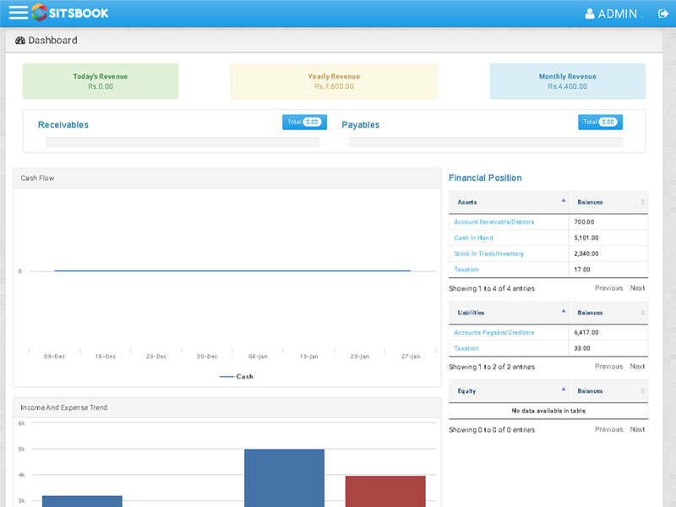Screen dimensions: 676x507
Task: Click the Receivables Total badge
Action: coord(304,123)
